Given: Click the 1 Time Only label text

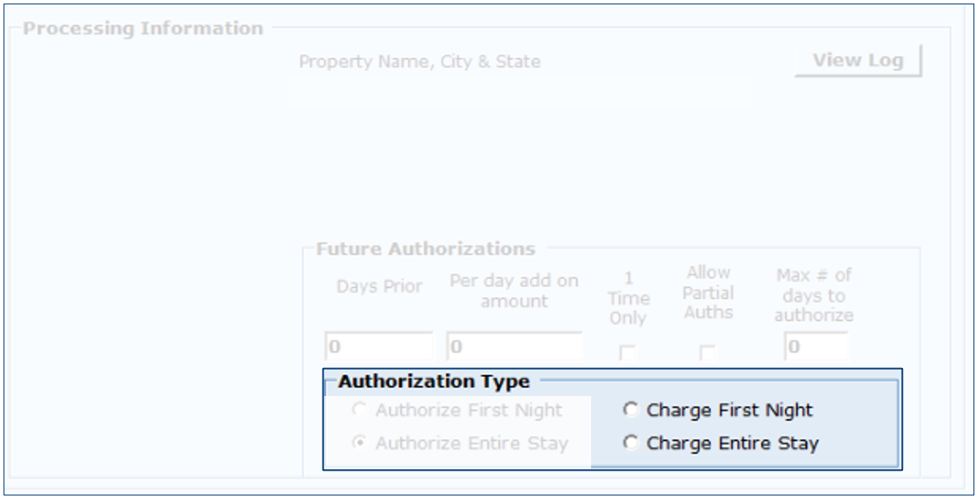Looking at the screenshot, I should coord(627,298).
